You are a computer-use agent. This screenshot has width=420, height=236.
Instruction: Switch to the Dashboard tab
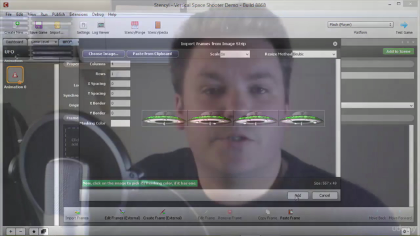point(14,42)
